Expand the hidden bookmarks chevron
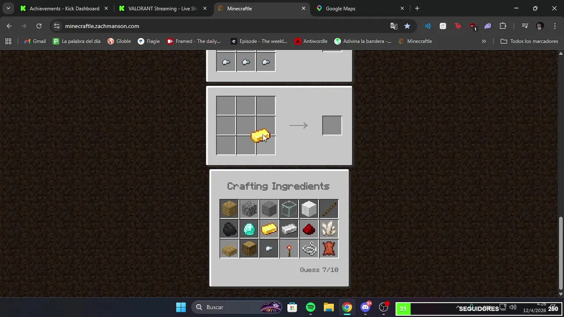The width and height of the screenshot is (564, 317). [x=484, y=41]
